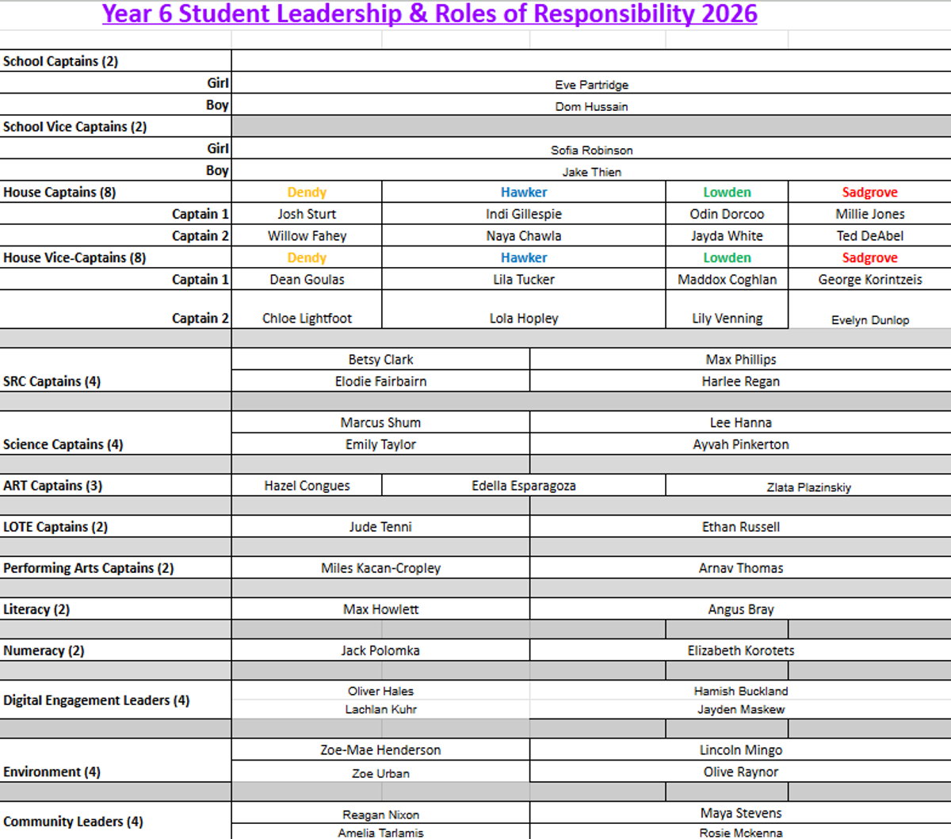
Task: Click the Sofia Robinson vice captain cell
Action: pyautogui.click(x=591, y=150)
